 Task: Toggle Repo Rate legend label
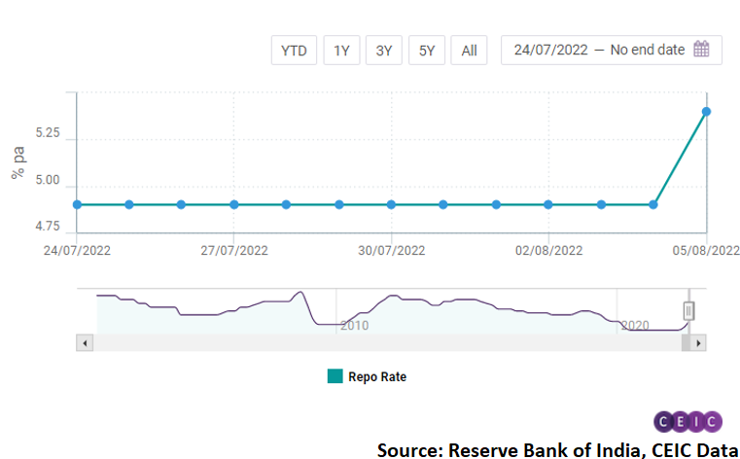377,377
